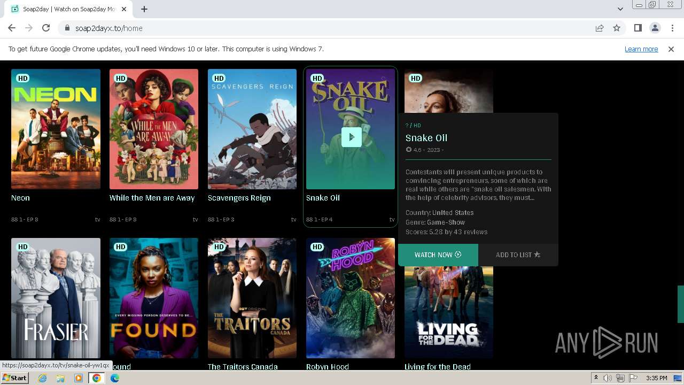Open the network tray icon

click(620, 378)
